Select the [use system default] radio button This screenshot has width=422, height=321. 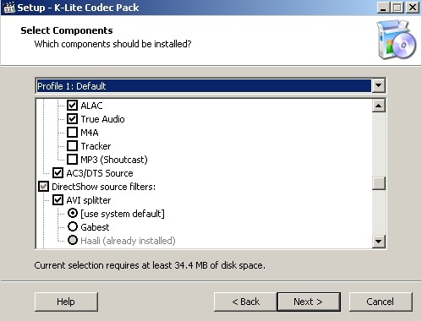73,213
